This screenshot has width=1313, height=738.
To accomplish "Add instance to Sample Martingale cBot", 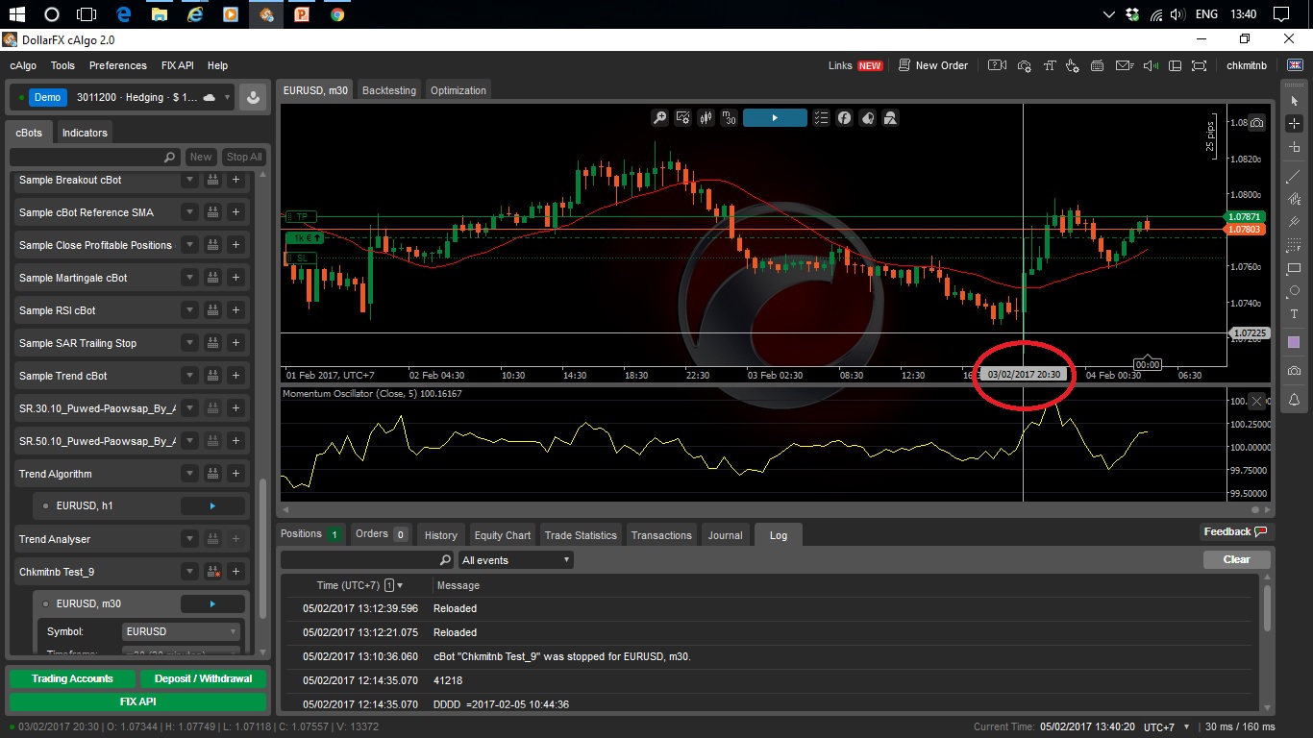I will 235,278.
